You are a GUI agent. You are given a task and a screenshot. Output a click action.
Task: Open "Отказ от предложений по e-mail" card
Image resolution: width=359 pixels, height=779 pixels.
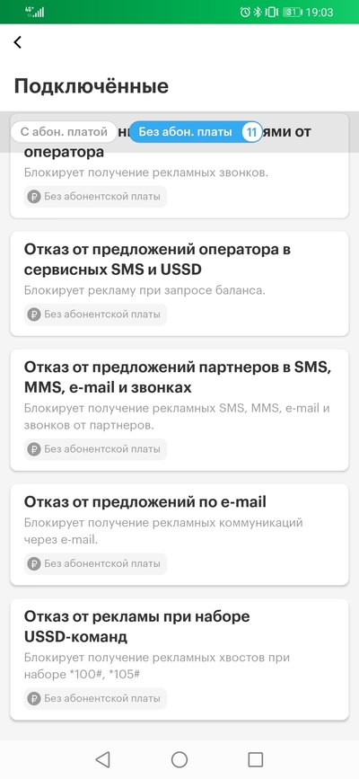179,535
